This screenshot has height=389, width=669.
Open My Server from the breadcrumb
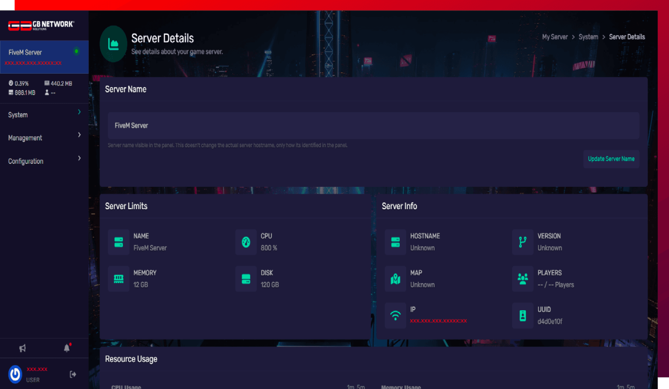[555, 37]
